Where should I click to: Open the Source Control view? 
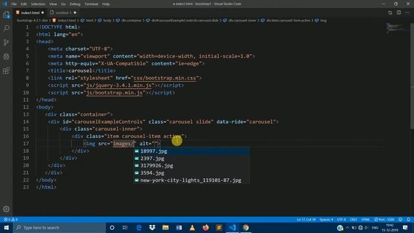(6, 42)
